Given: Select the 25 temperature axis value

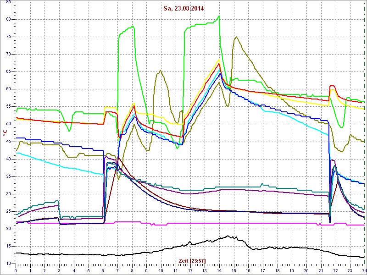Looking at the screenshot, I should pyautogui.click(x=8, y=212).
